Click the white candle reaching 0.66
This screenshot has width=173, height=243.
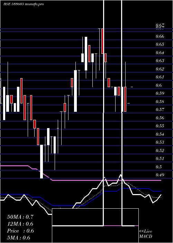pyautogui.click(x=86, y=53)
